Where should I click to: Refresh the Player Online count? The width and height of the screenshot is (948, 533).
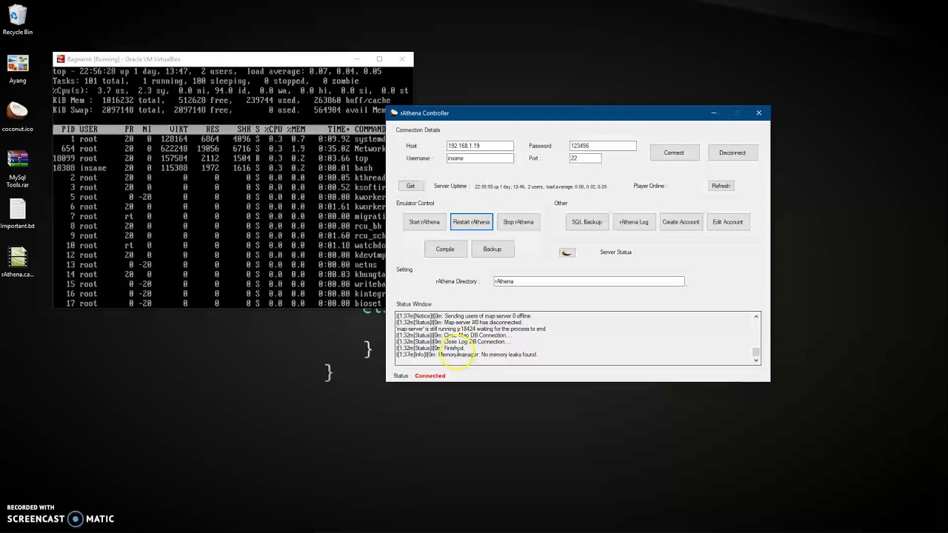(721, 186)
